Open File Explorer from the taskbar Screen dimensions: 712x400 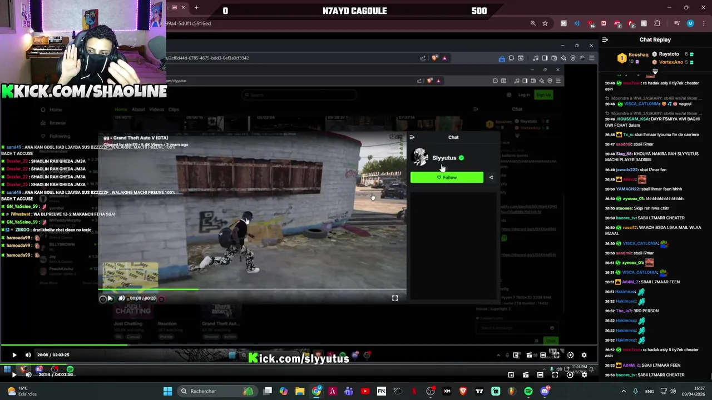tap(300, 391)
